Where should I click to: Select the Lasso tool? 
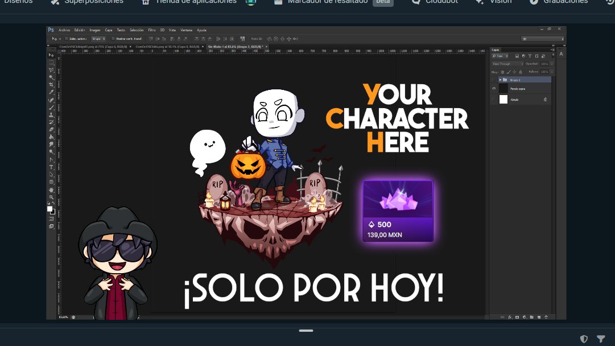coord(51,70)
